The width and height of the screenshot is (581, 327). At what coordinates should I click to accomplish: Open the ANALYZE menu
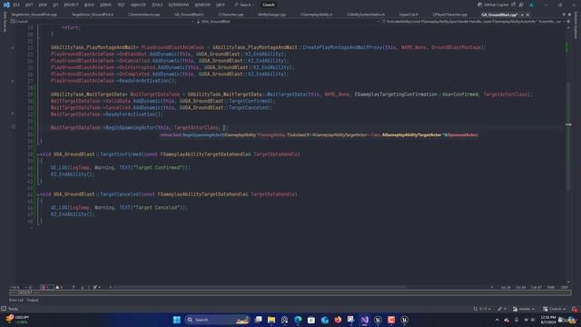tap(138, 5)
